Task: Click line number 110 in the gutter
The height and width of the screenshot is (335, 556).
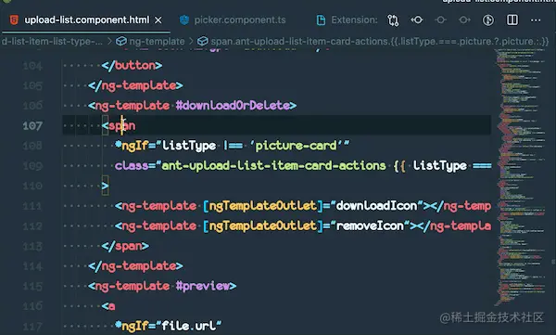Action: tap(32, 186)
